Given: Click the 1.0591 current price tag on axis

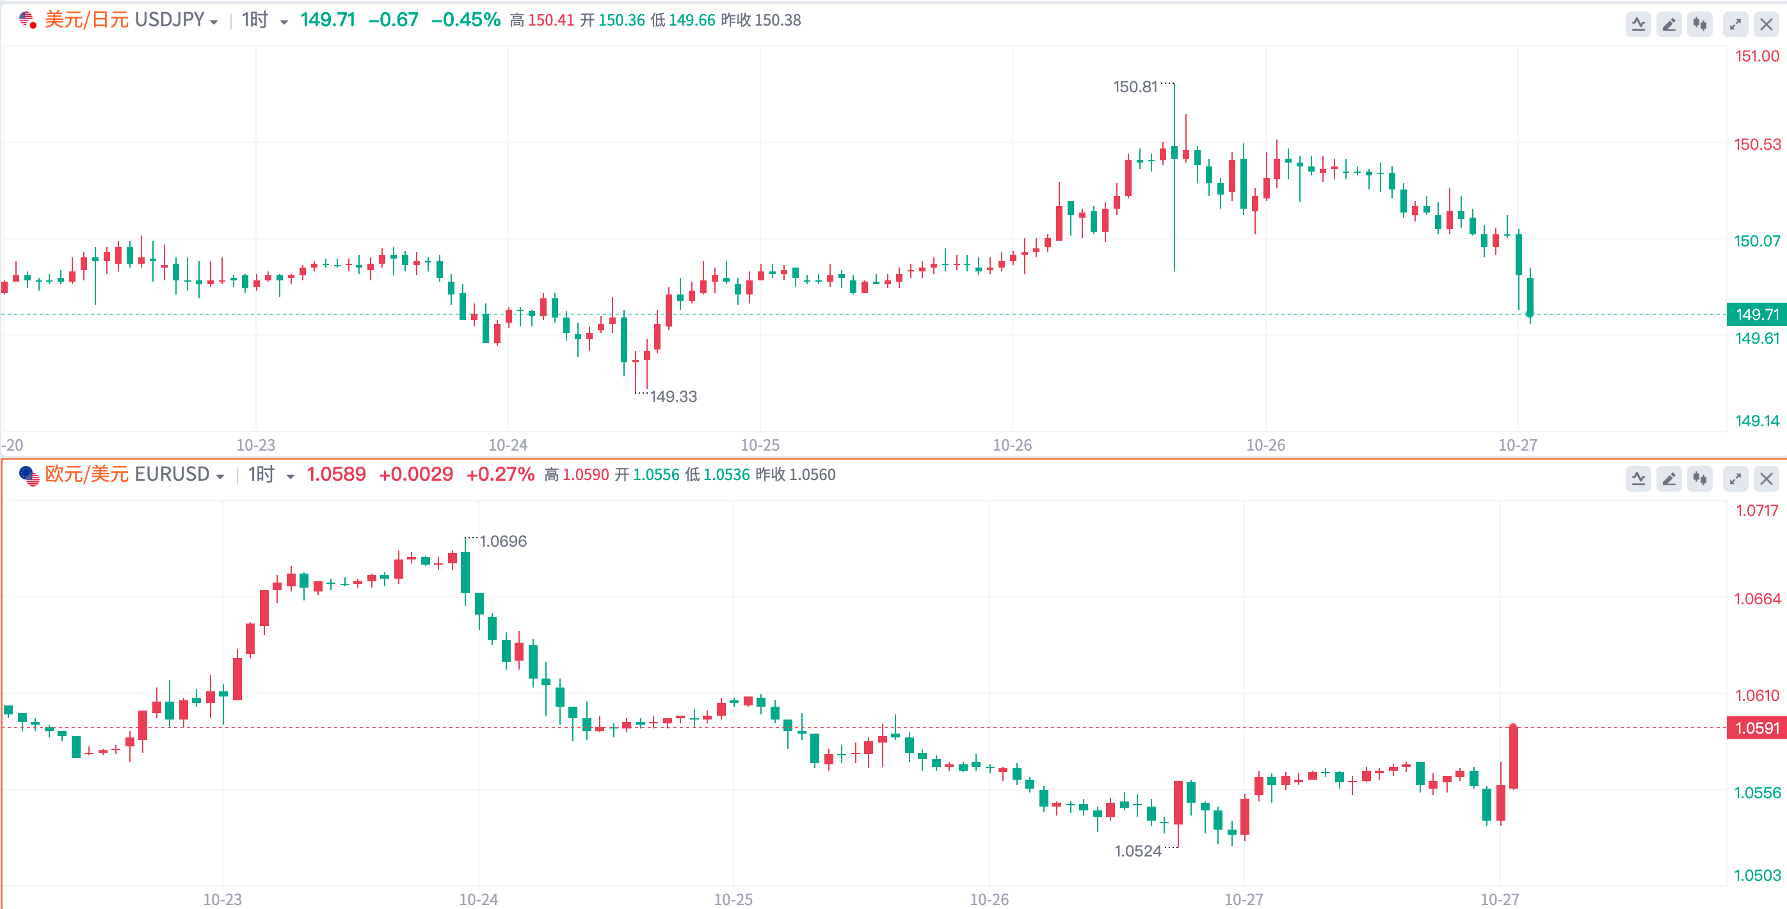Looking at the screenshot, I should [1756, 728].
